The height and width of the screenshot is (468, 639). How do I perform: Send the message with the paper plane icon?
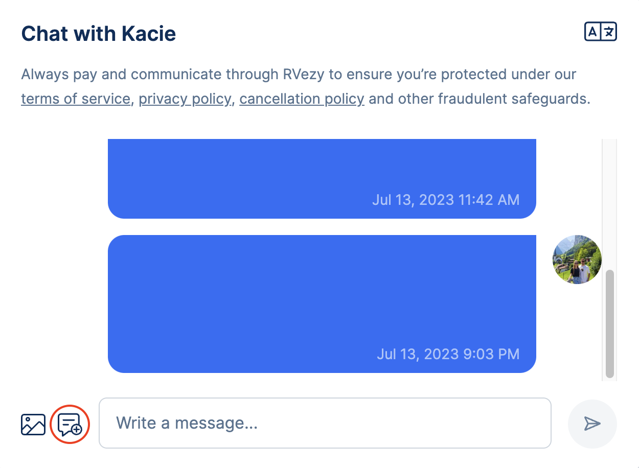point(592,424)
